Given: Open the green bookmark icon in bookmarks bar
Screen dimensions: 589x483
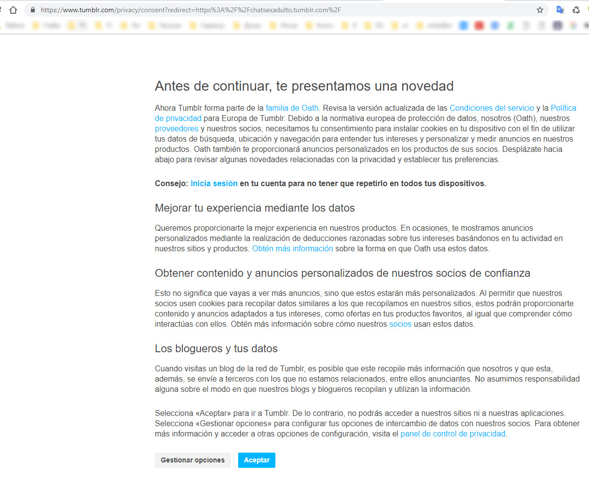Looking at the screenshot, I should (511, 26).
